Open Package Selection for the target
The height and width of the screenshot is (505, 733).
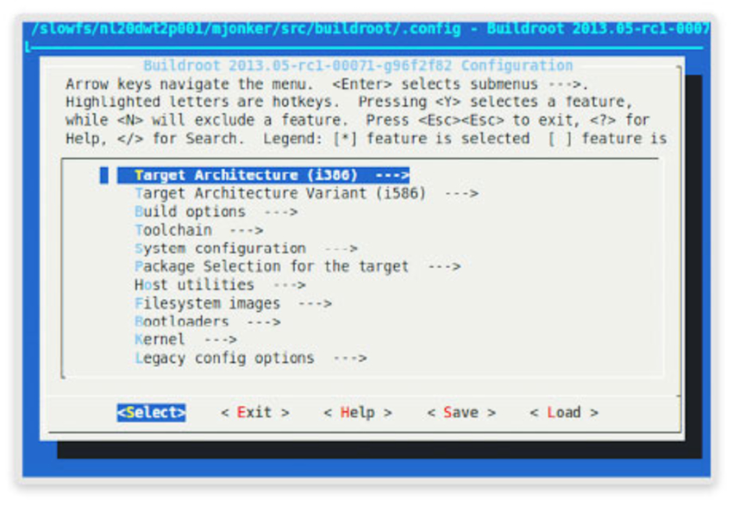pyautogui.click(x=272, y=266)
